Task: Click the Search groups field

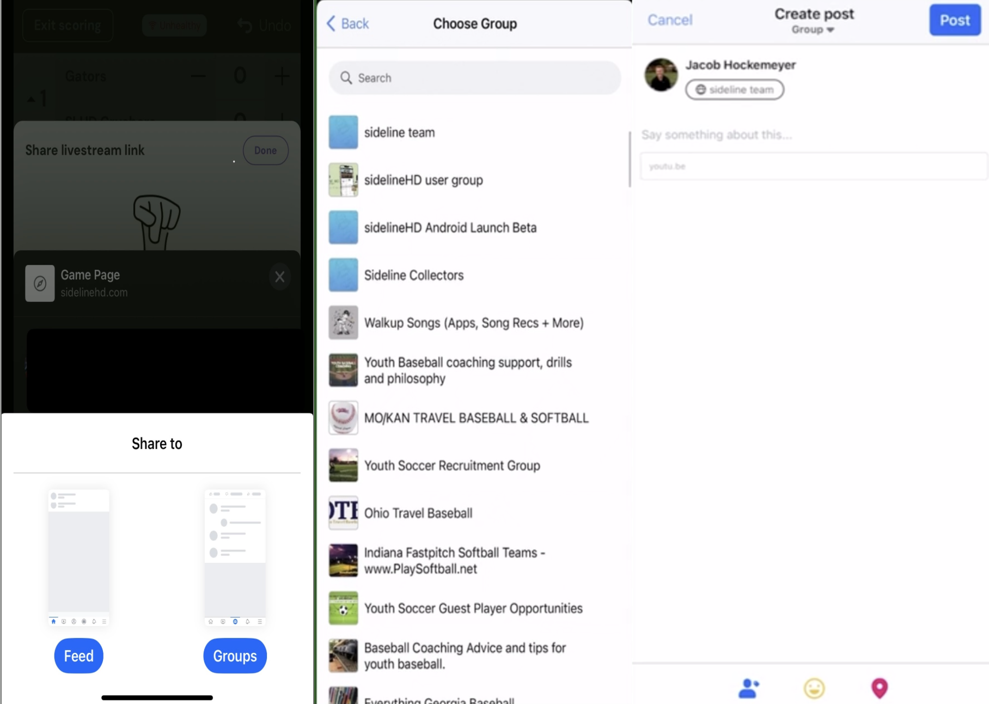Action: (x=474, y=78)
